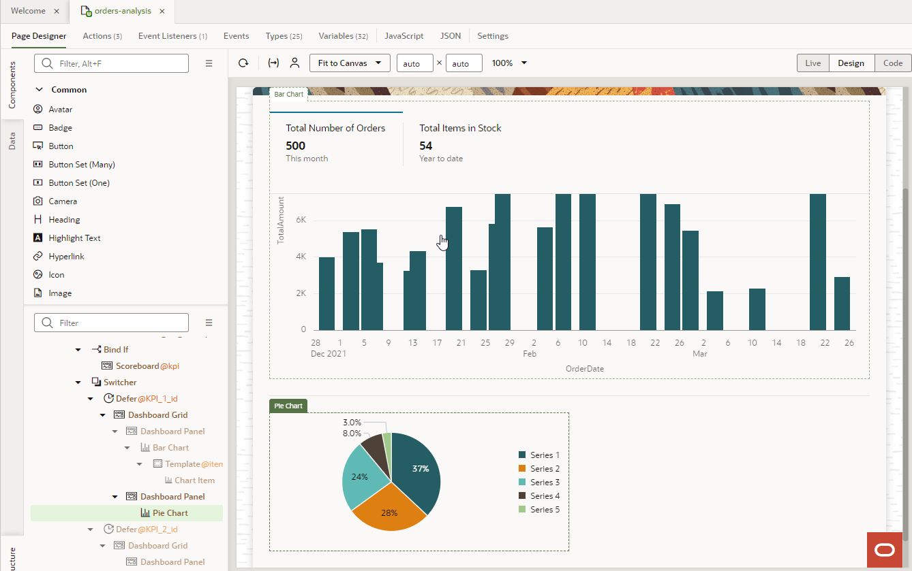This screenshot has height=571, width=912.
Task: Open the JSON tab
Action: pyautogui.click(x=451, y=35)
